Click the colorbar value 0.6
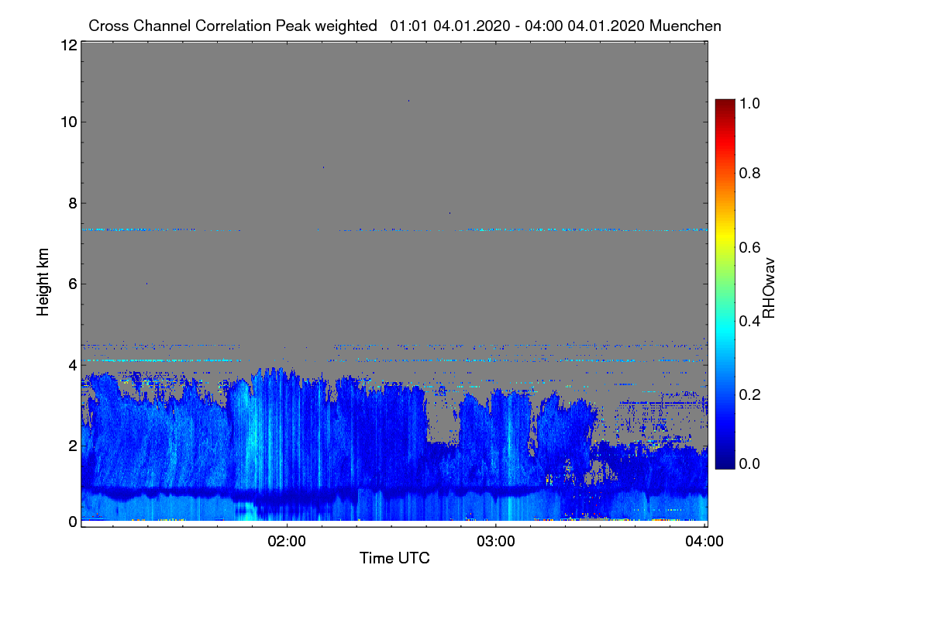 [x=751, y=247]
